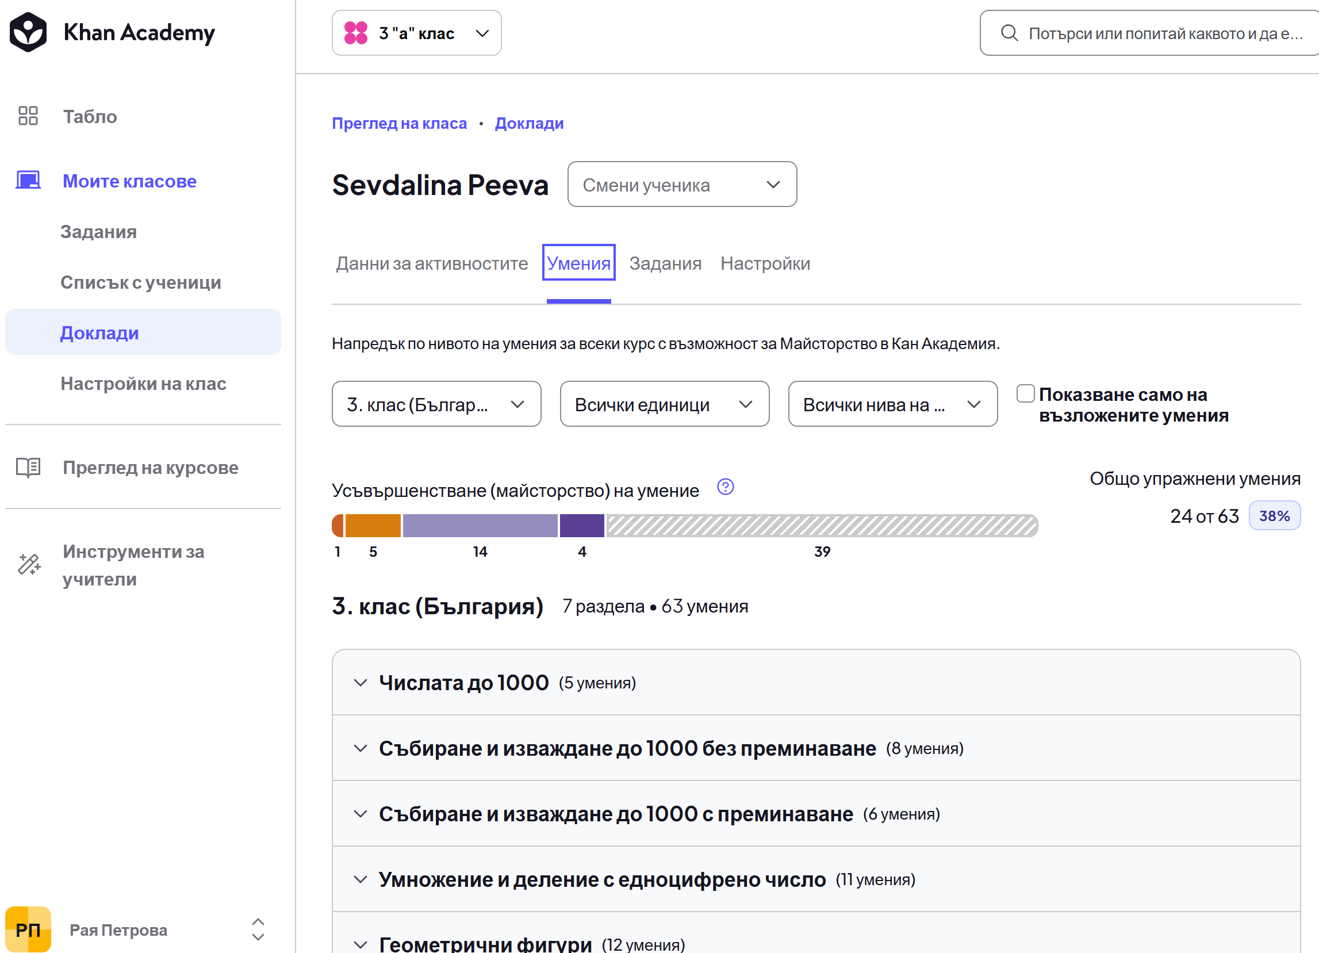
Task: Click the striped 39 not-started bar segment
Action: coord(822,525)
